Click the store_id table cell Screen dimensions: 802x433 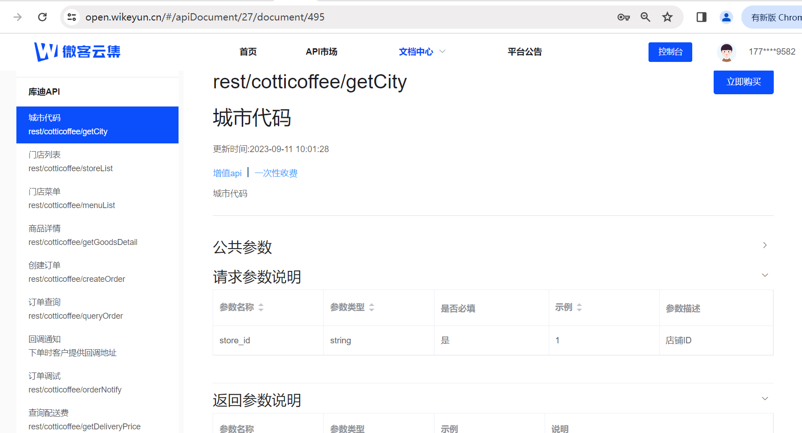[x=268, y=341]
